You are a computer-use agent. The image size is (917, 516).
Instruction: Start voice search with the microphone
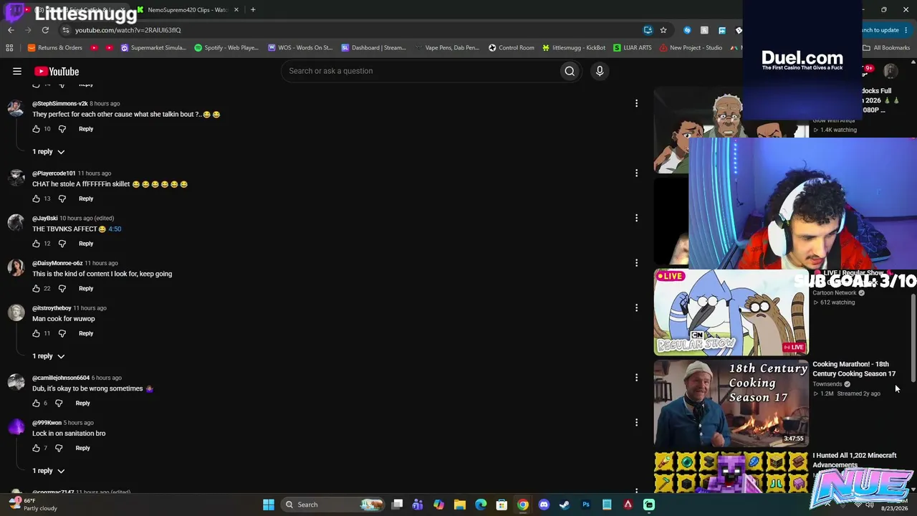coord(600,71)
